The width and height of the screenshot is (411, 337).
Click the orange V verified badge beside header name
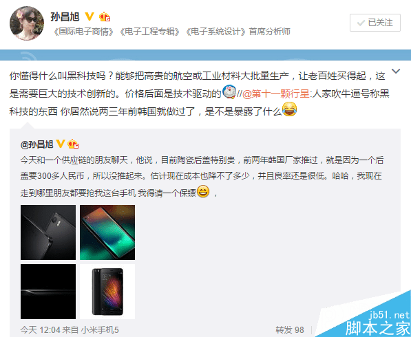89,17
